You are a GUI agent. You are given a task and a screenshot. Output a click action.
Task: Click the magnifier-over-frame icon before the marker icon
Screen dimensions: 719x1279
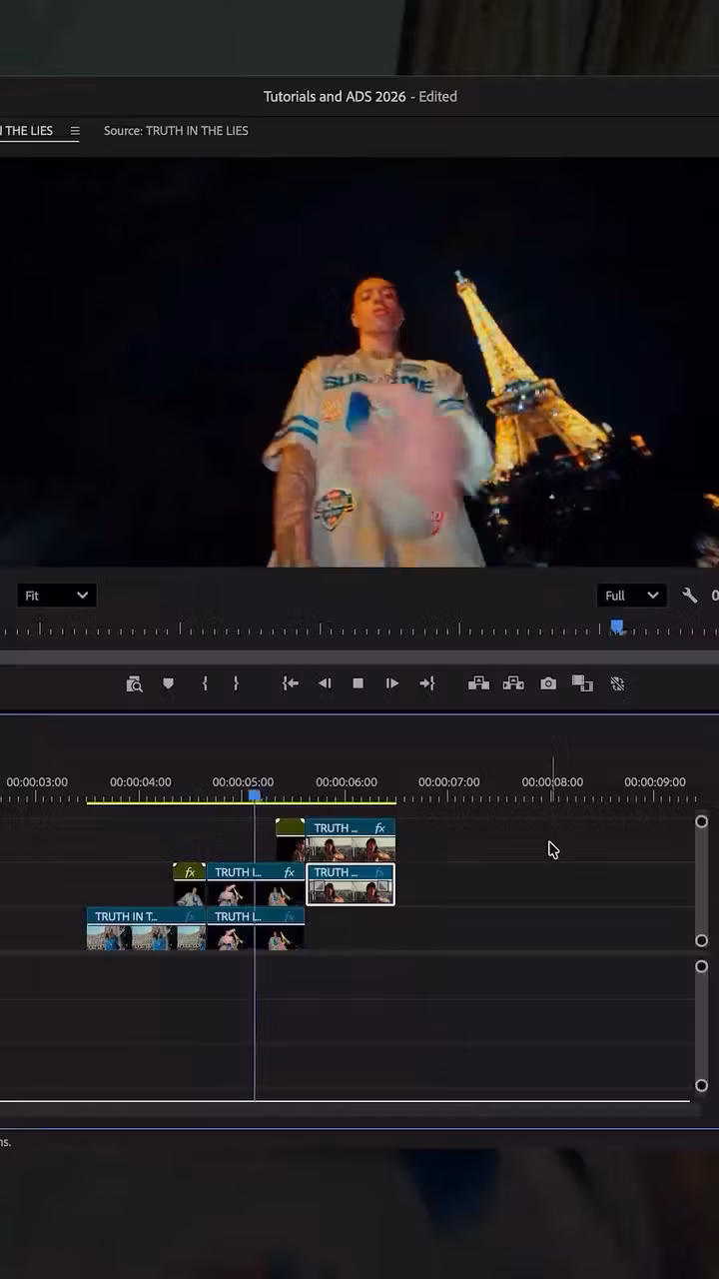pyautogui.click(x=134, y=683)
